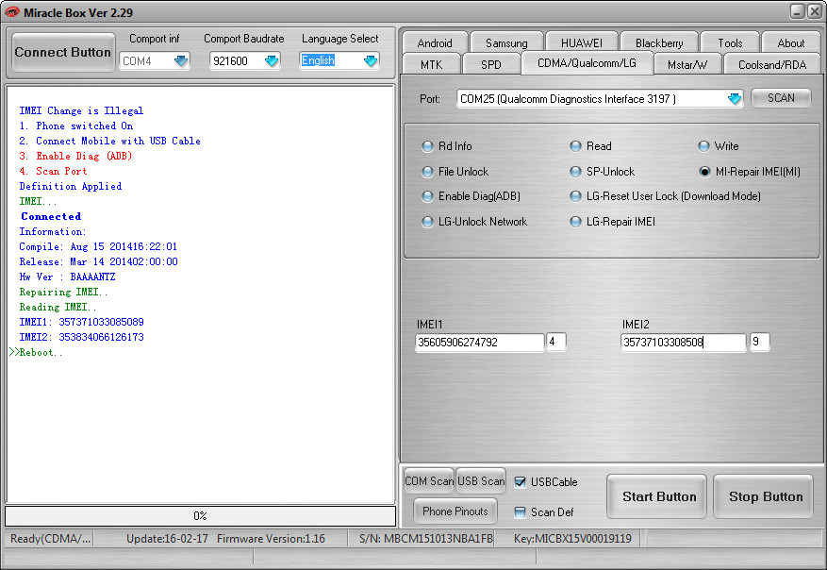Click the IMEI1 check digit field
827x570 pixels.
[556, 342]
